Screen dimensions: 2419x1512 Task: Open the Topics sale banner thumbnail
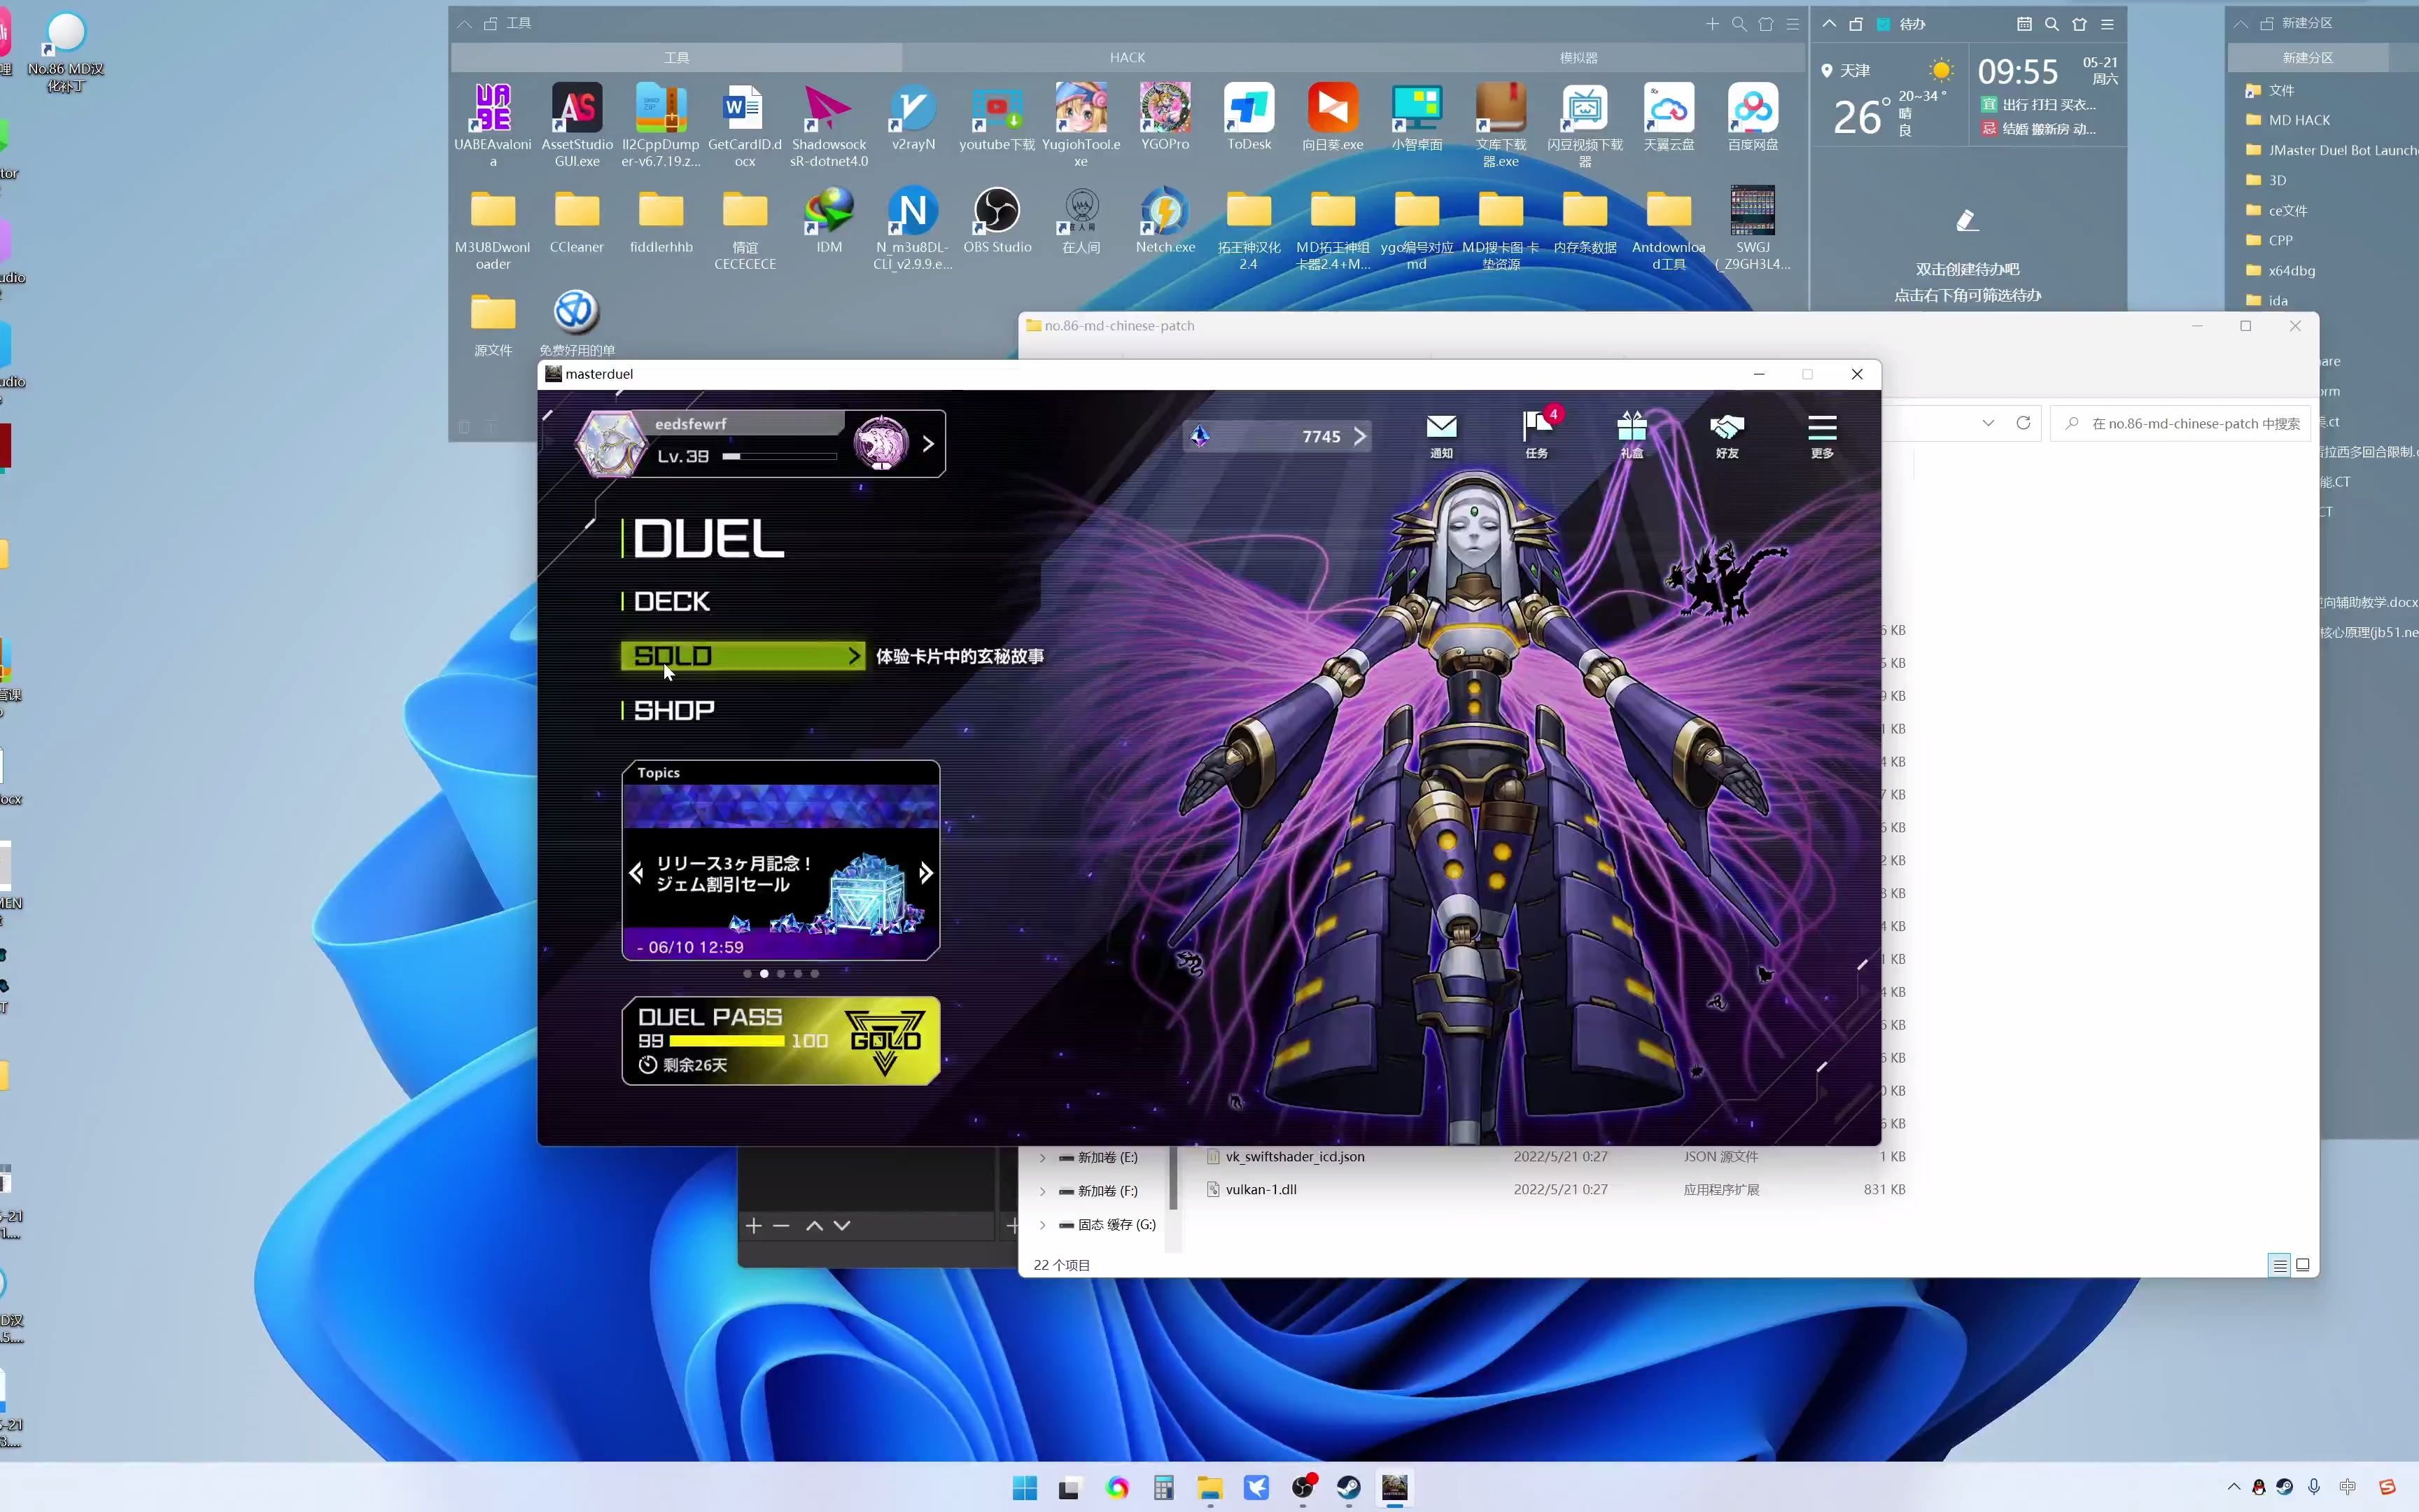click(780, 872)
